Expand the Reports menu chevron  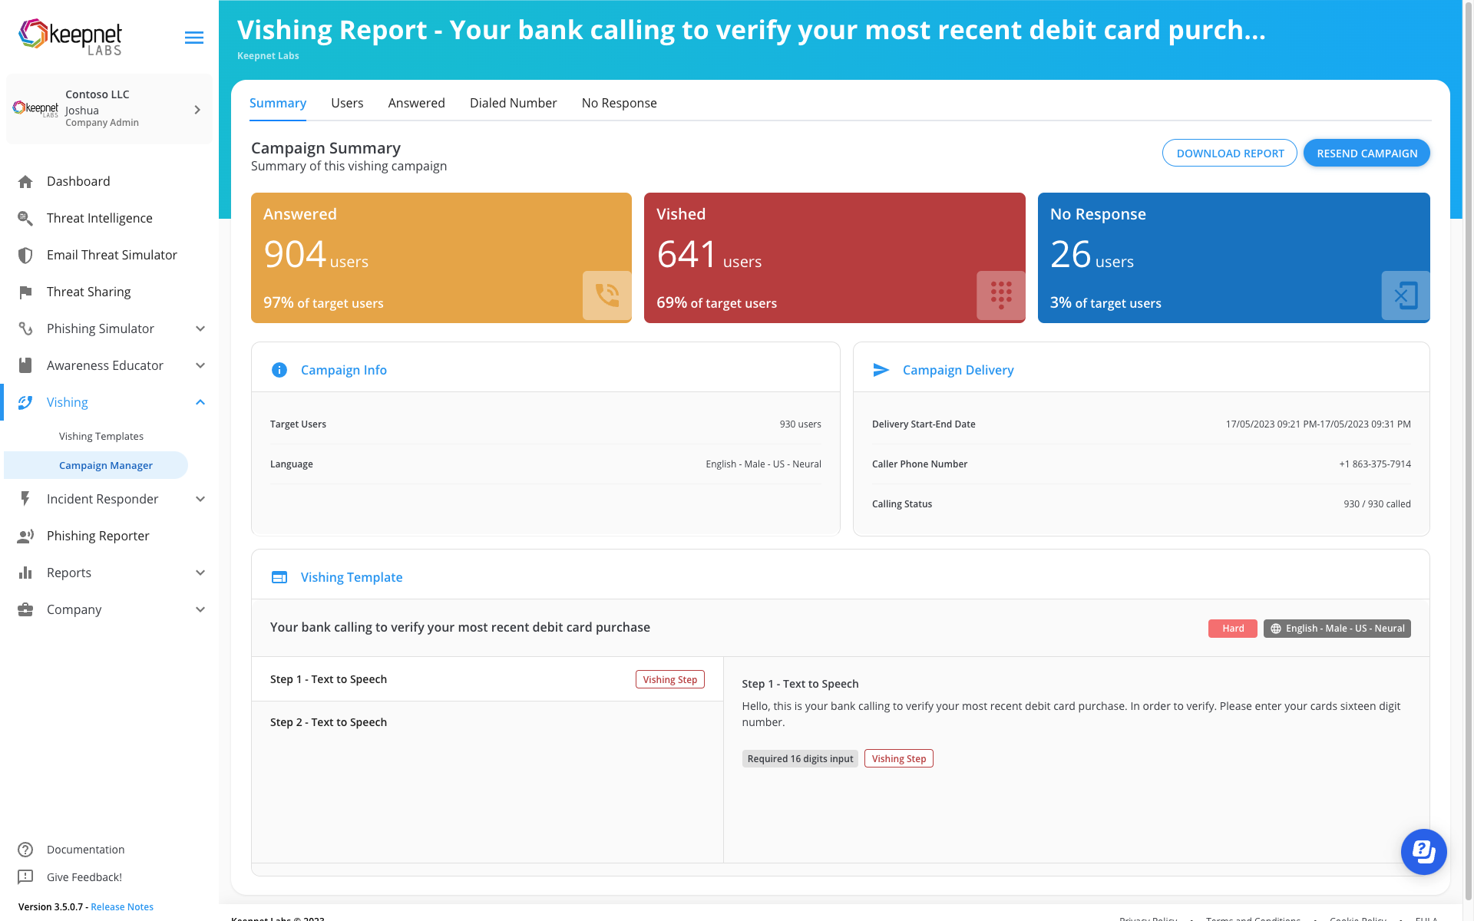(200, 573)
